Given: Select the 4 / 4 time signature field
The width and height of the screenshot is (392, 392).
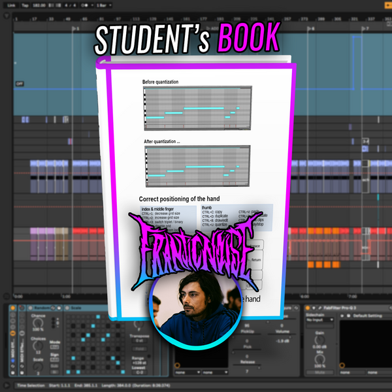Looking at the screenshot, I should 71,5.
